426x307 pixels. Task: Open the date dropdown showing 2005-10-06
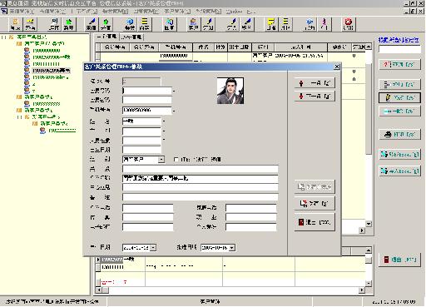[232, 248]
